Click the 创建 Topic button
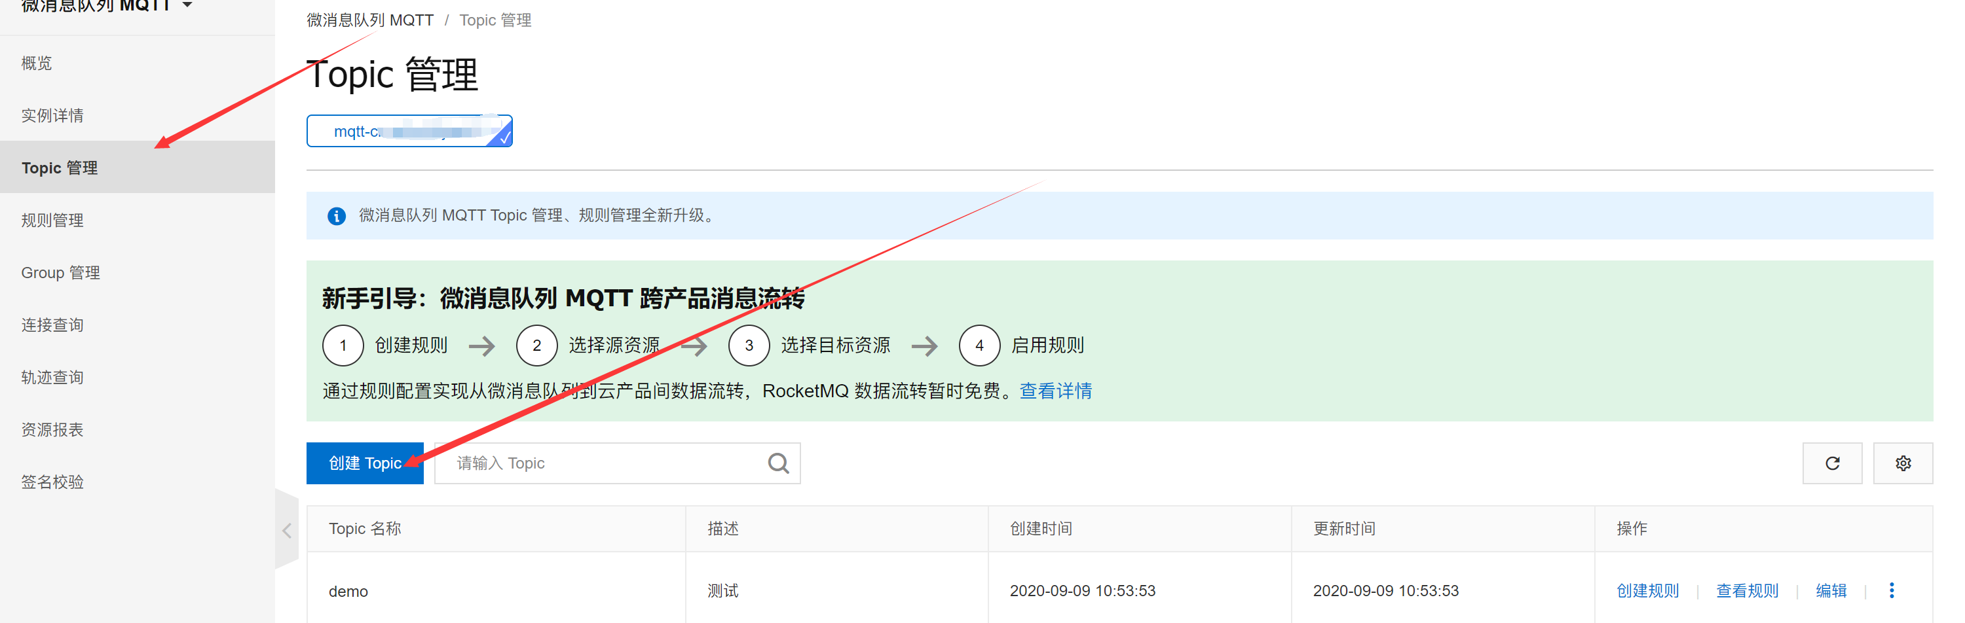Image resolution: width=1965 pixels, height=623 pixels. (365, 463)
